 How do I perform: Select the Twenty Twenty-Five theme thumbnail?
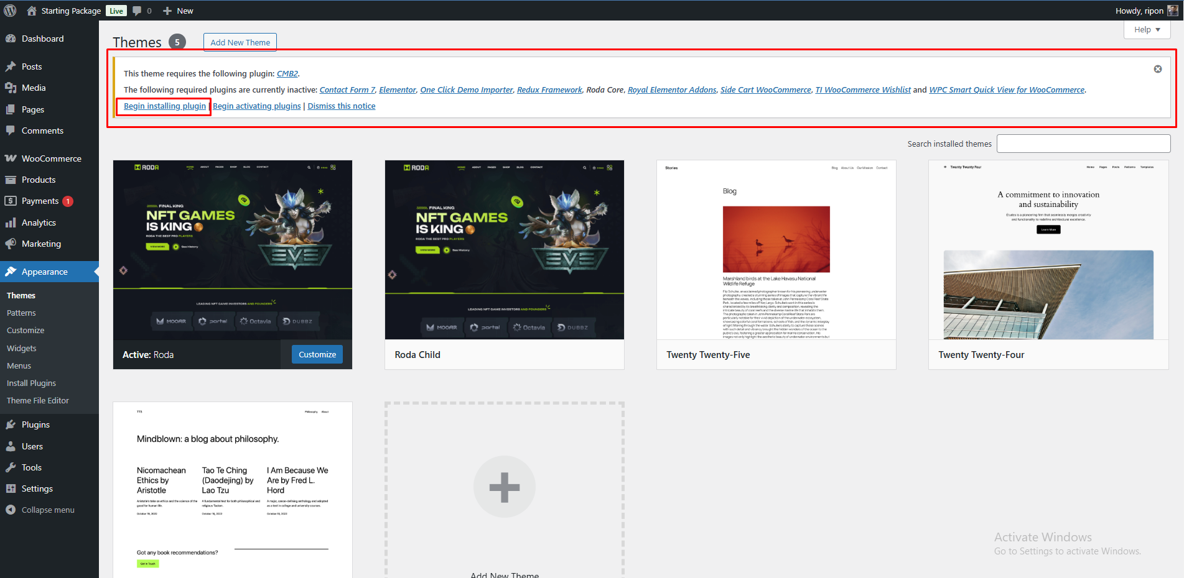click(x=776, y=250)
